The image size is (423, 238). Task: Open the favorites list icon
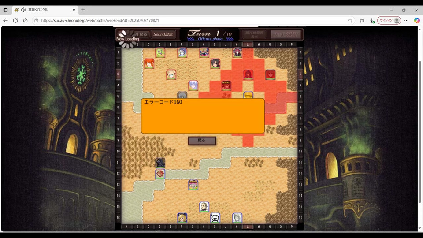[362, 21]
